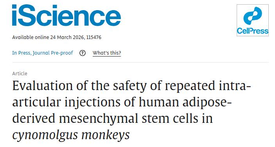Click the horizontal divider below Pre-proof line
Image resolution: width=275 pixels, height=147 pixels.
(140, 62)
